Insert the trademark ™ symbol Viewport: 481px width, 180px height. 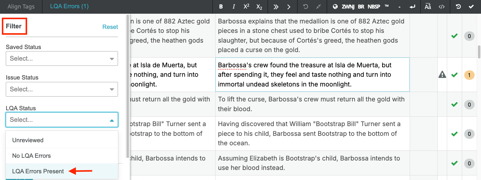tap(387, 6)
